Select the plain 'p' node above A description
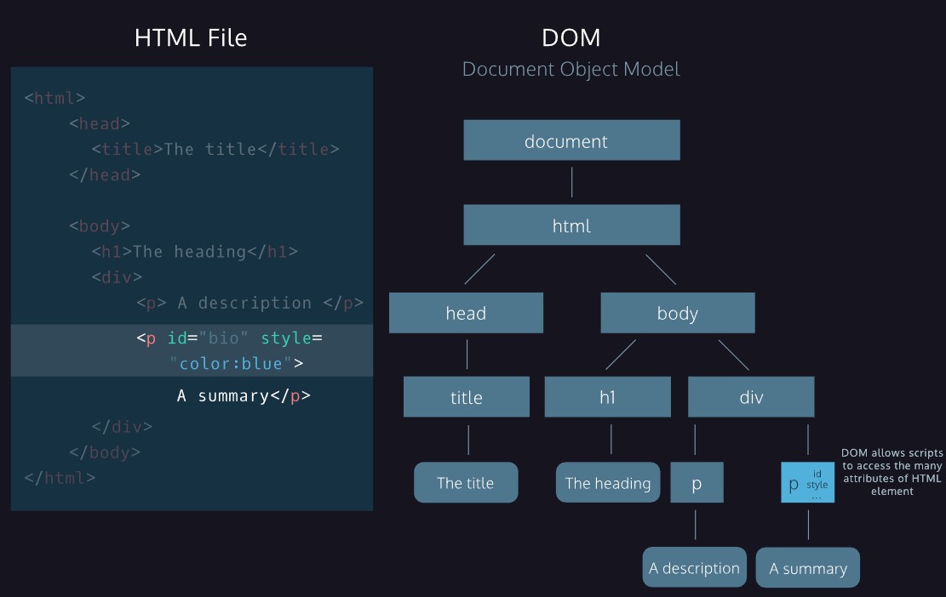946x597 pixels. (x=697, y=482)
